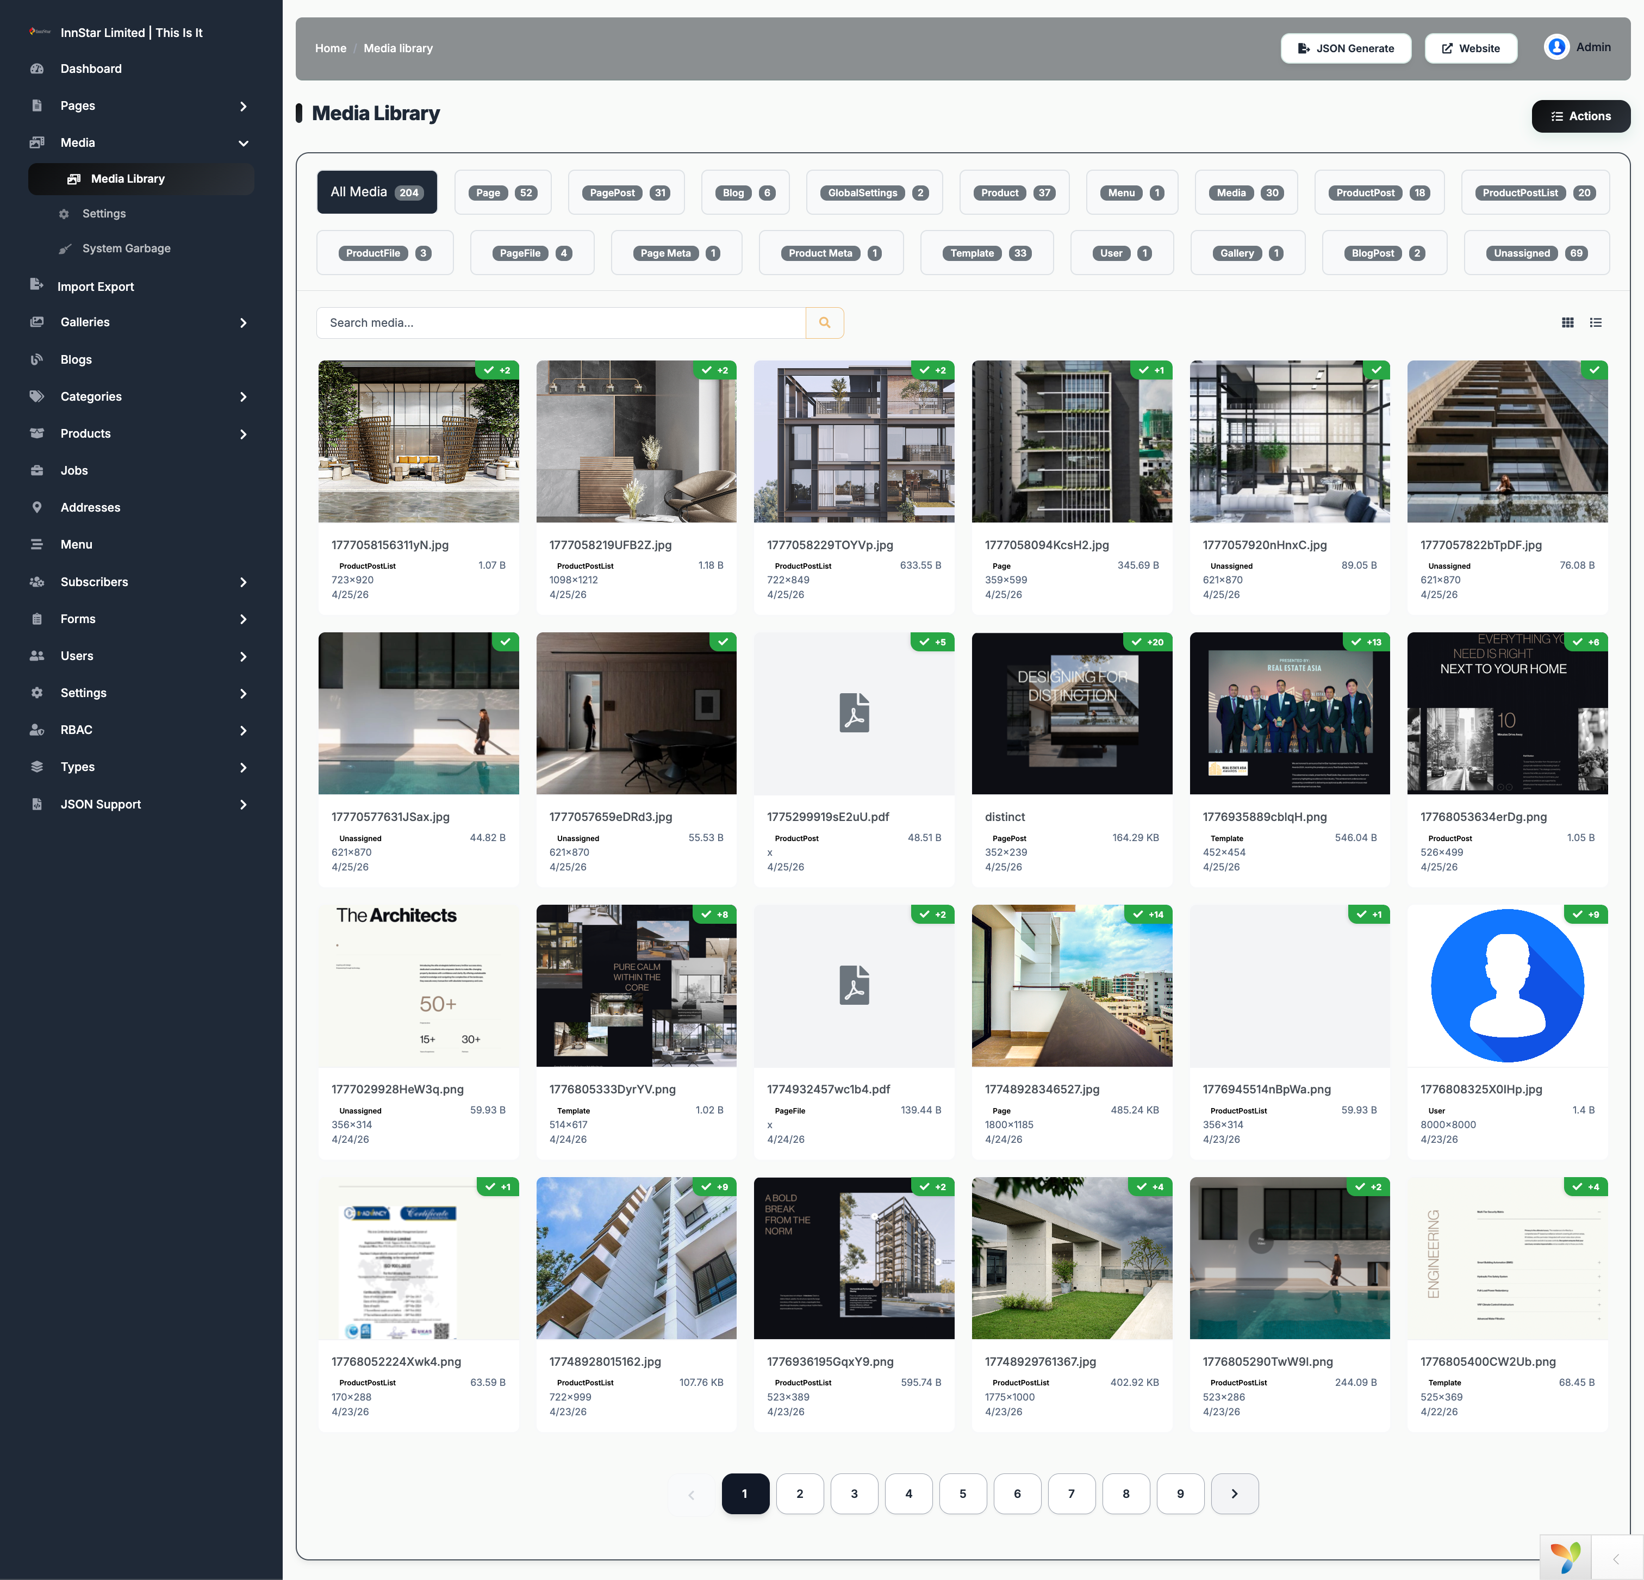Click the Dashboard sidebar icon
Viewport: 1644px width, 1580px height.
37,69
